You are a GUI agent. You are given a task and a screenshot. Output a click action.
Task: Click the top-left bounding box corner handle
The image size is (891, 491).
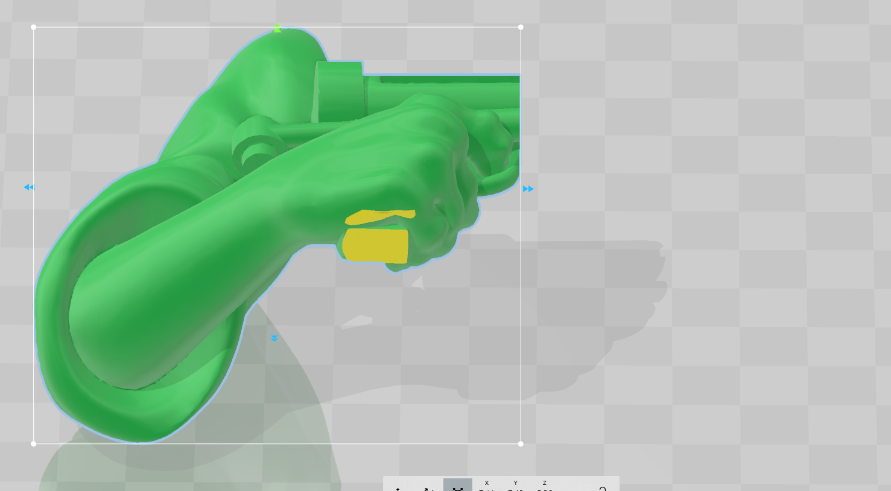click(x=34, y=27)
